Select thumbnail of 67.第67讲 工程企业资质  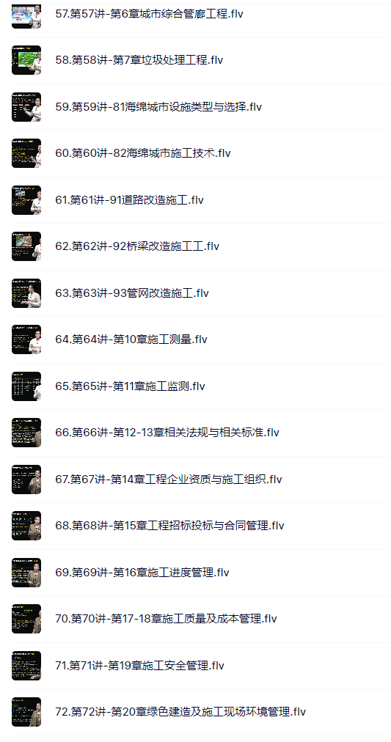pos(26,480)
